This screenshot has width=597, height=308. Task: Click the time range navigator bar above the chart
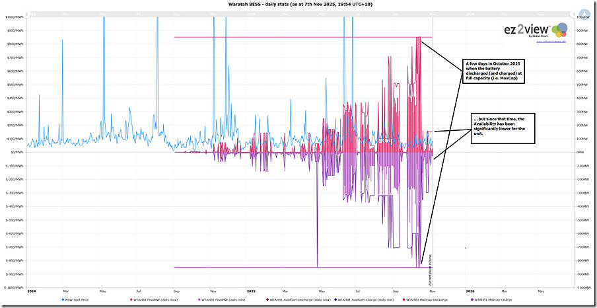point(300,14)
